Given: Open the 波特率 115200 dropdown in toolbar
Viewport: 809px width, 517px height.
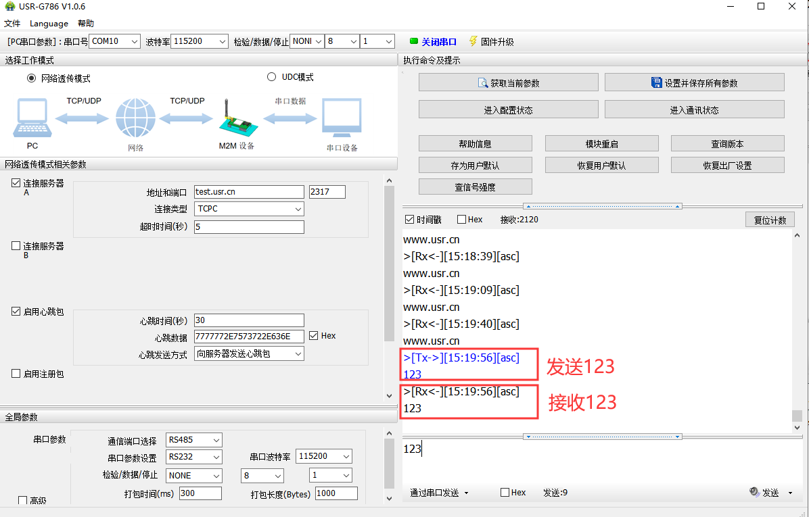Looking at the screenshot, I should (x=200, y=41).
